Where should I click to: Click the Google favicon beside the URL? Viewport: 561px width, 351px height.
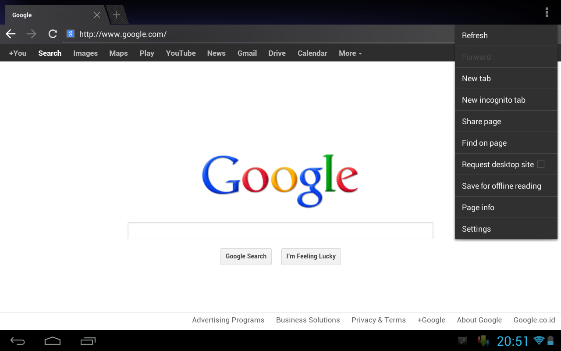[x=70, y=34]
